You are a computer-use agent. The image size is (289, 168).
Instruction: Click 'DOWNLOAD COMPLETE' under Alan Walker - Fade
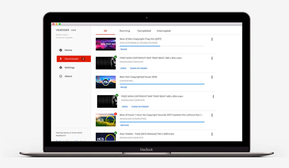tap(131, 138)
